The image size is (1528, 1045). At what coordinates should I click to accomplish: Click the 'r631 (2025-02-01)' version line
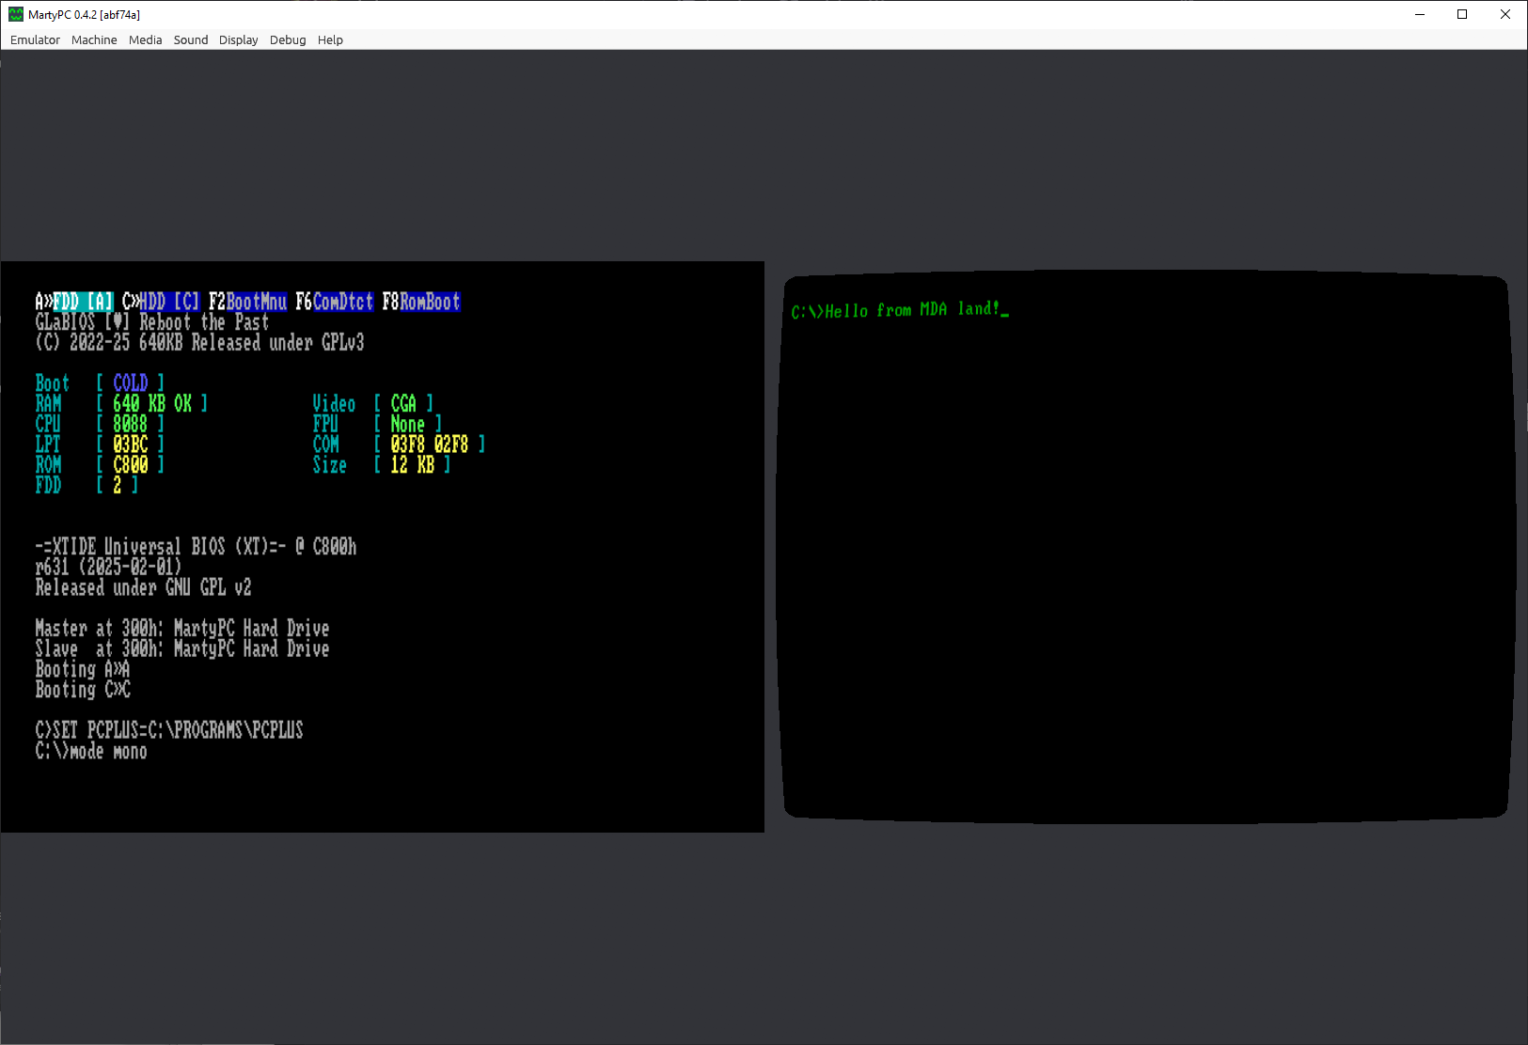point(108,567)
